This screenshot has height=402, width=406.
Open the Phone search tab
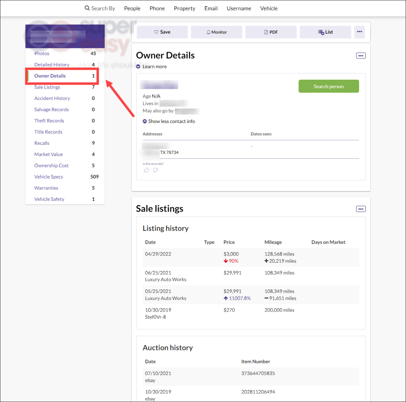pyautogui.click(x=157, y=8)
